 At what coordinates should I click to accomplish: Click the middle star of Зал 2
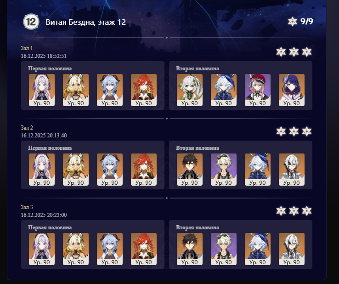pos(294,131)
